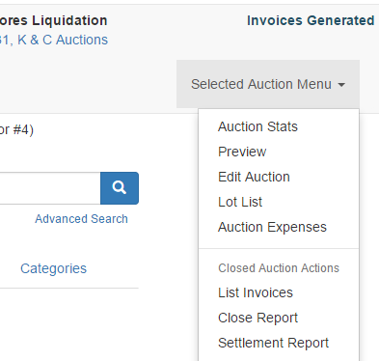
Task: Click the Liquidation auction title heading
Action: click(54, 20)
